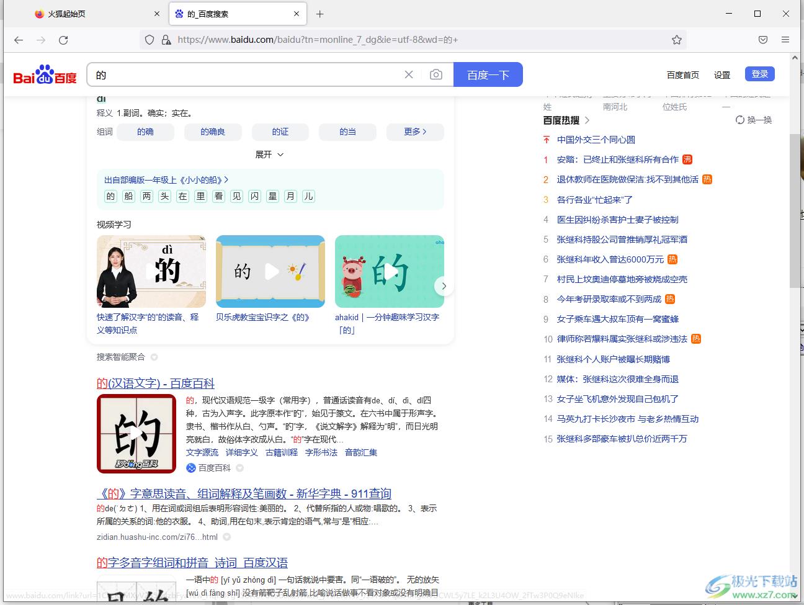Click the 详细字义 sublink
The width and height of the screenshot is (804, 605).
(x=242, y=452)
